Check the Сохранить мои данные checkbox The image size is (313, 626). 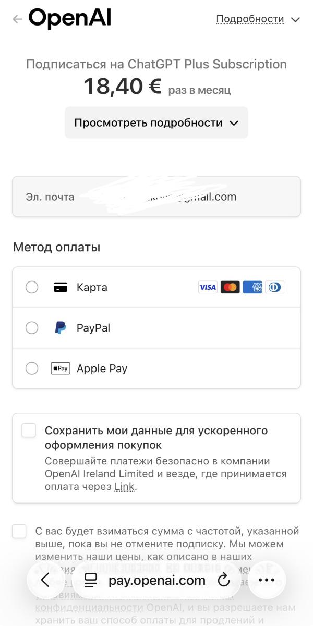pos(29,431)
